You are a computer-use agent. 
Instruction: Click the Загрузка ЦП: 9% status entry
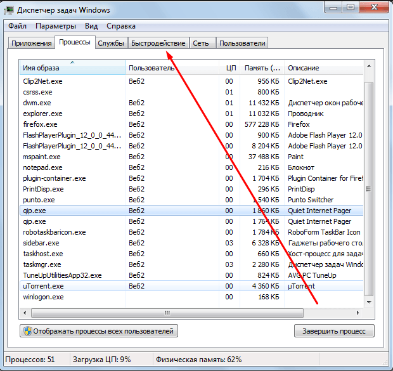tap(102, 360)
